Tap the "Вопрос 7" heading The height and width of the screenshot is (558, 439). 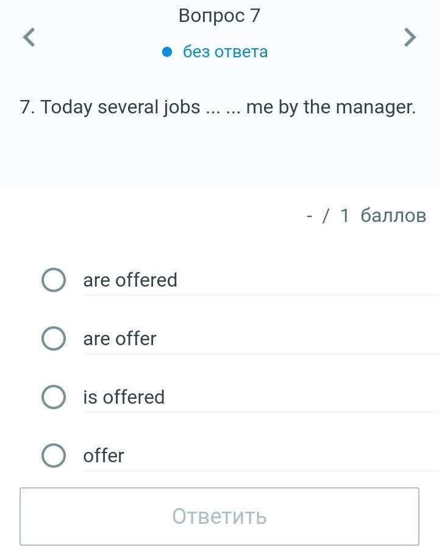point(220,16)
